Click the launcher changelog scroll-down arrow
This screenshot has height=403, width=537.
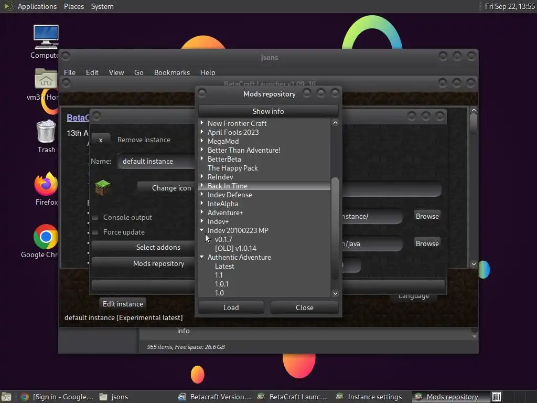pyautogui.click(x=474, y=264)
